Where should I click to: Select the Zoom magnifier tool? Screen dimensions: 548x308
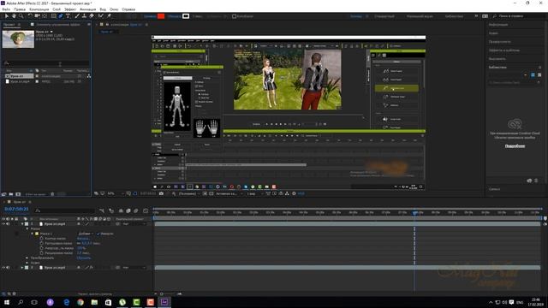21,16
